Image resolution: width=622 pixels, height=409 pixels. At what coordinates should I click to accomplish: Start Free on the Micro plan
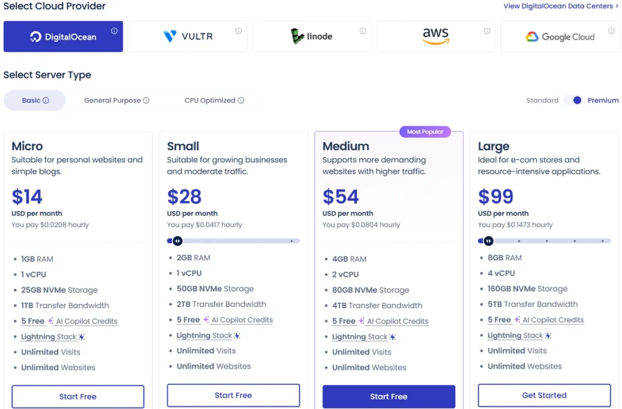tap(77, 396)
